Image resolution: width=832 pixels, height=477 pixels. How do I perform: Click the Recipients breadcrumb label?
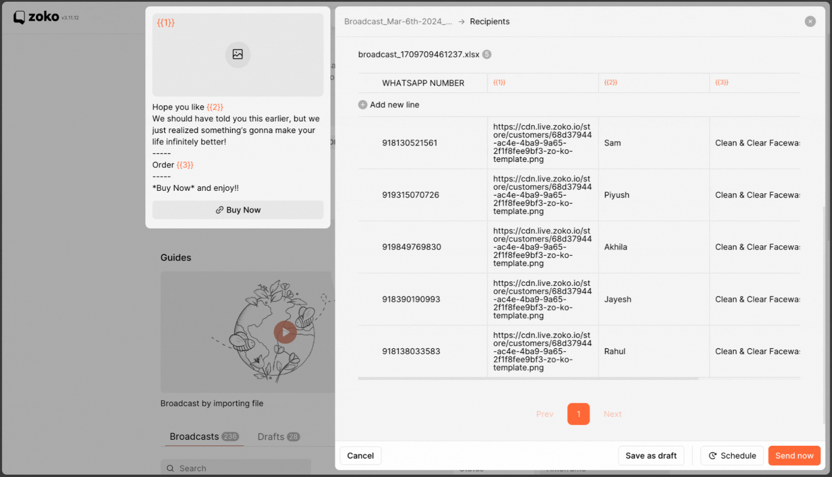pyautogui.click(x=489, y=21)
